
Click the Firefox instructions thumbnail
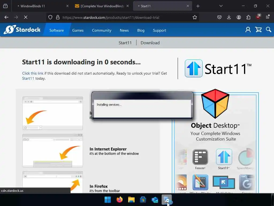pyautogui.click(x=53, y=182)
